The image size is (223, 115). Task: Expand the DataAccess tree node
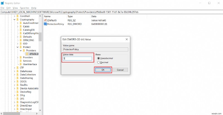coord(14,71)
